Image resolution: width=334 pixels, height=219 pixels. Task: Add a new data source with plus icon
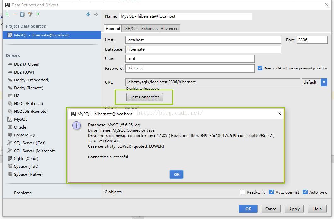(7, 14)
